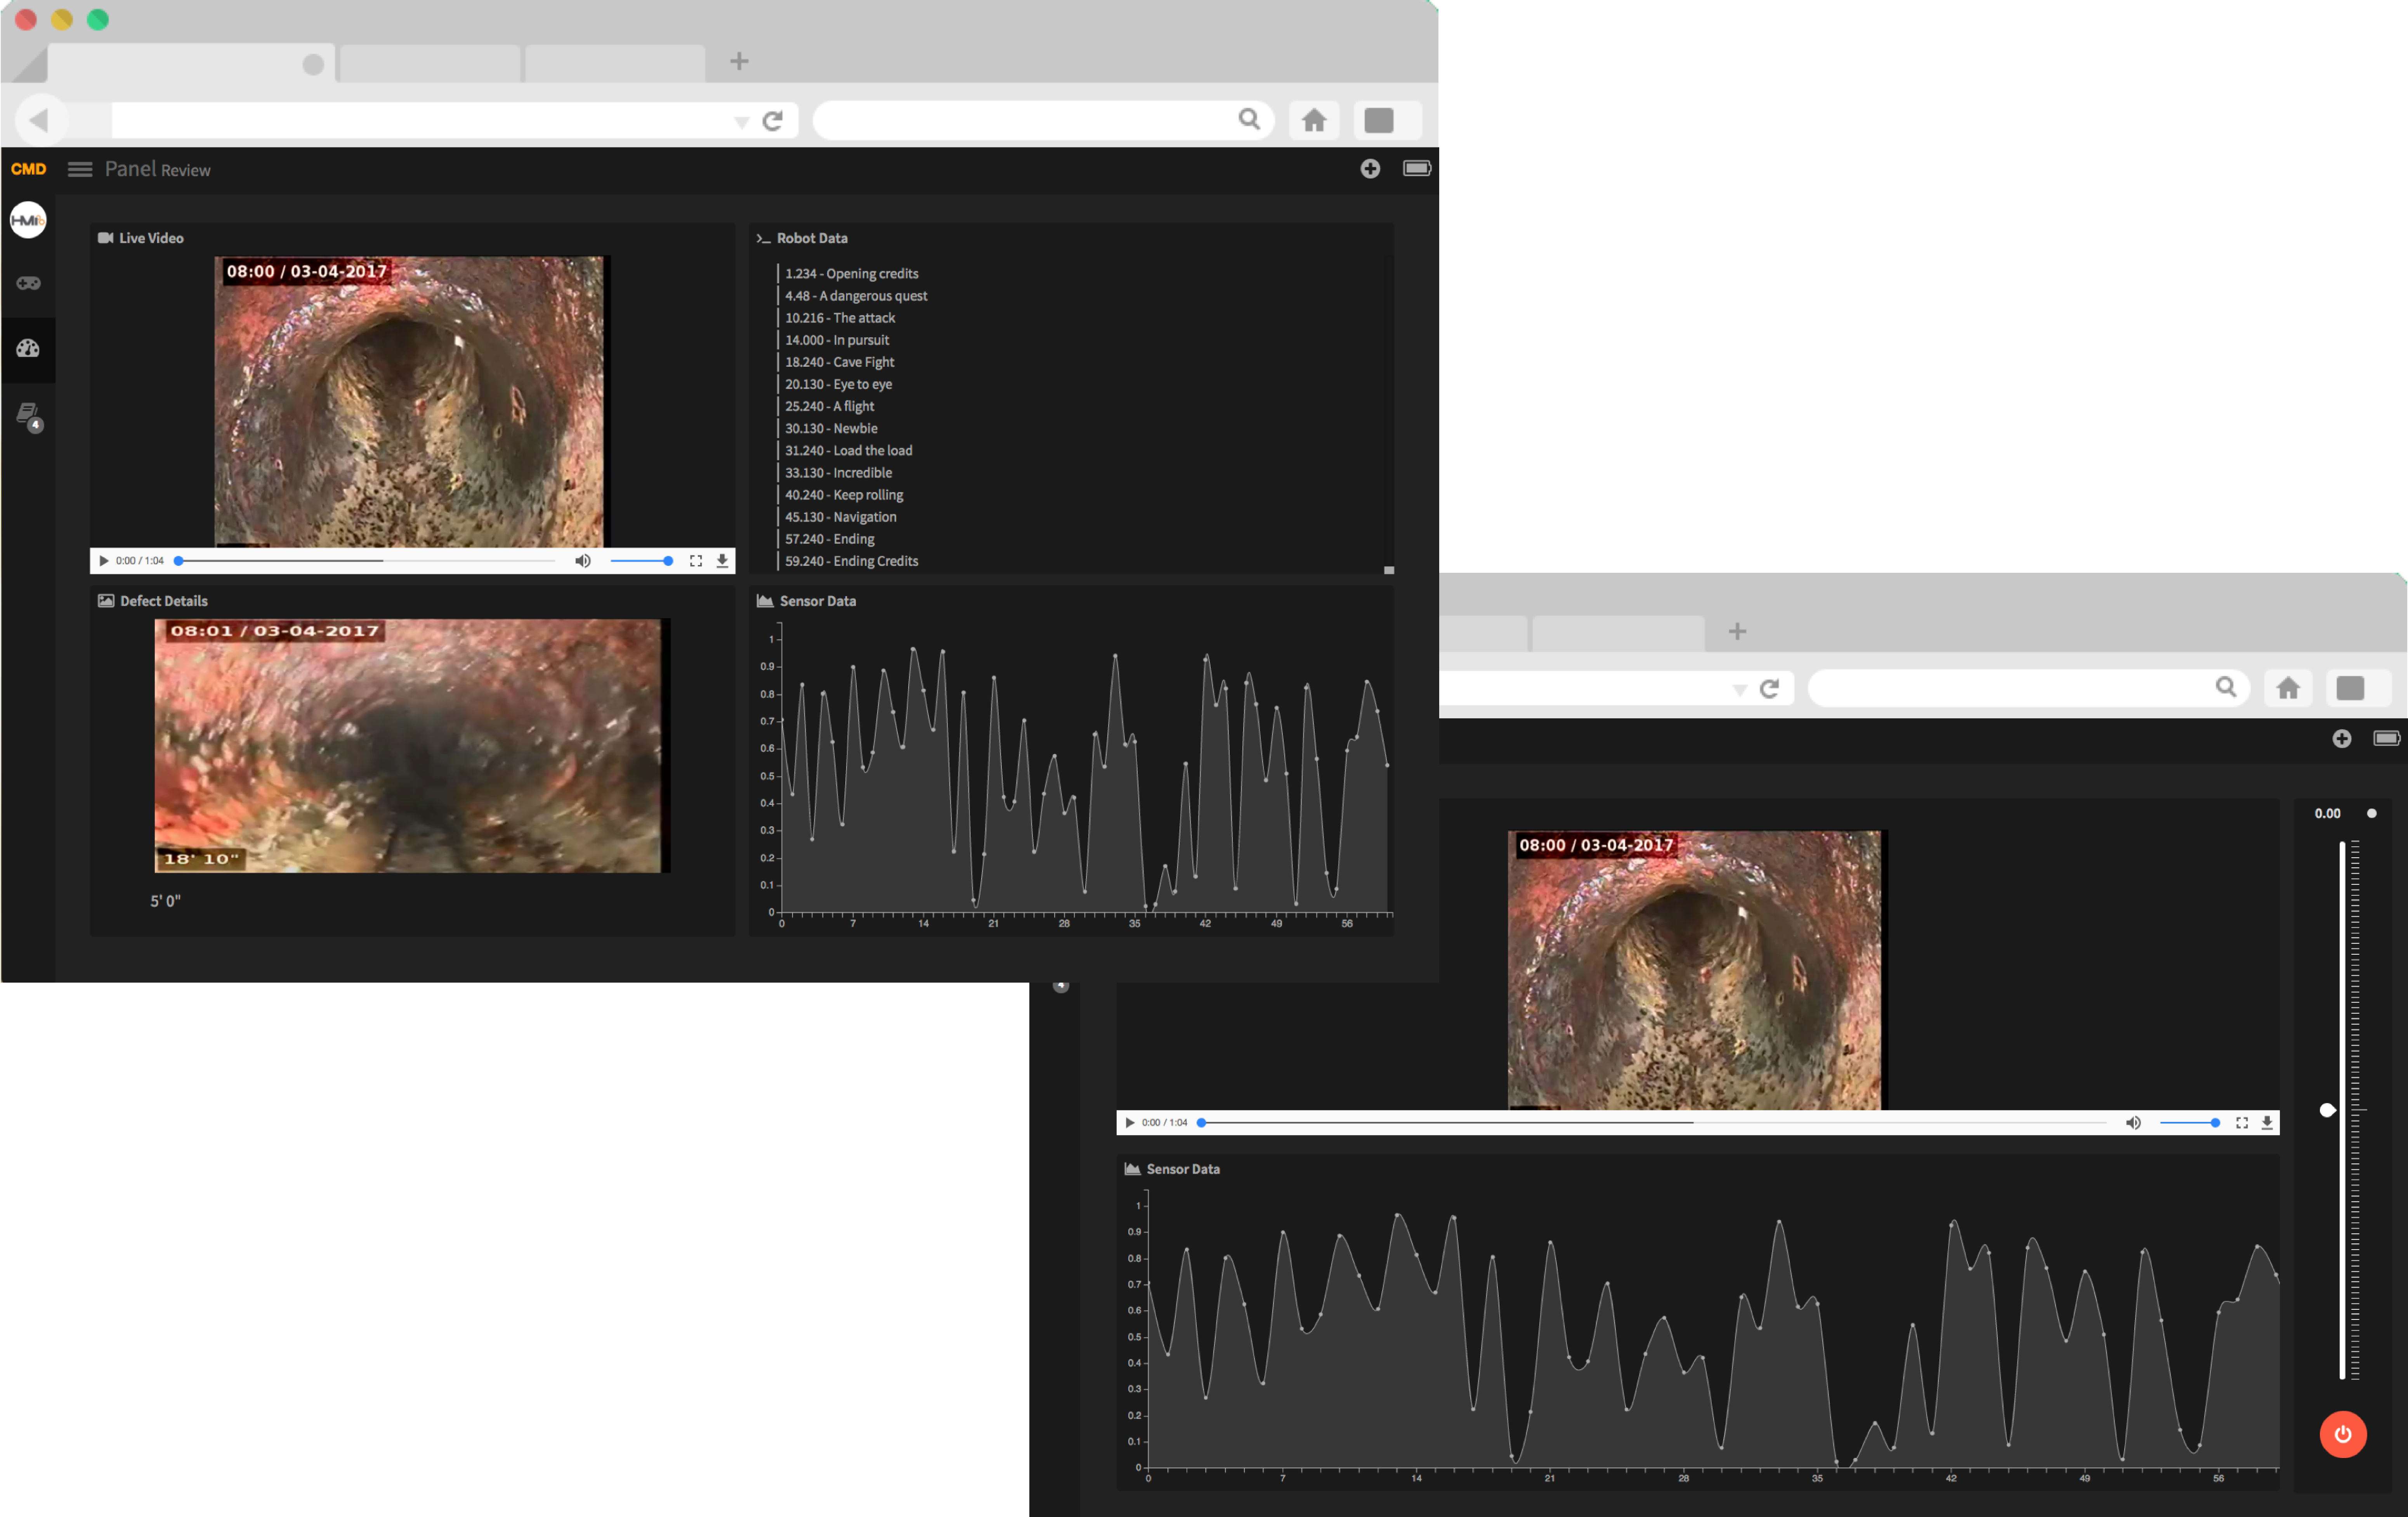This screenshot has height=1517, width=2408.
Task: Adjust the Live Video seek bar in front window
Action: tap(366, 561)
